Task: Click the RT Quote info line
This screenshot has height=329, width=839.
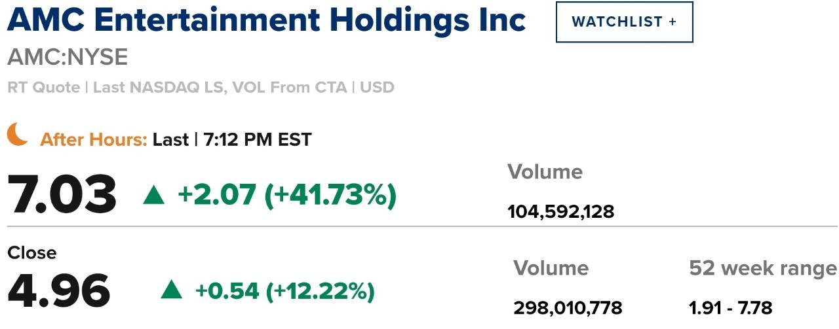Action: coord(201,87)
